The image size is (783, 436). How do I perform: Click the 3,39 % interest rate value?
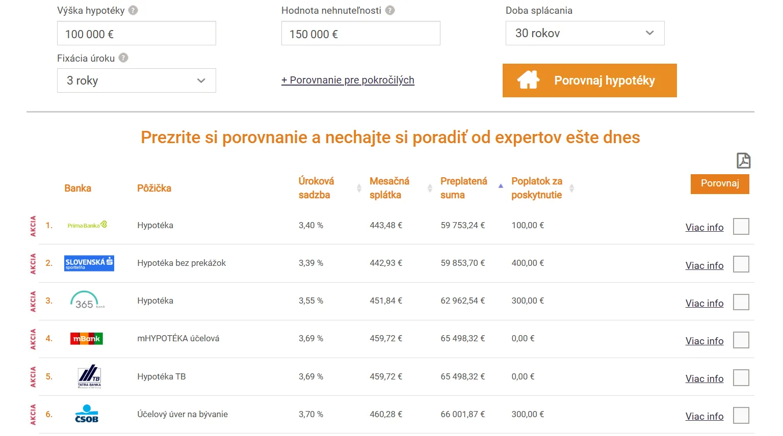point(311,263)
